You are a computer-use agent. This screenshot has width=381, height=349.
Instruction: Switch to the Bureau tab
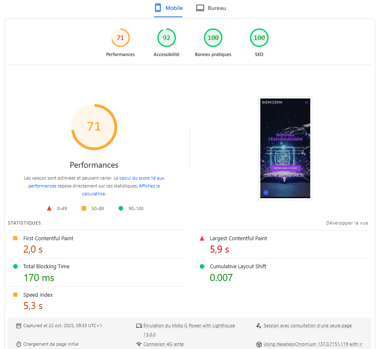211,8
